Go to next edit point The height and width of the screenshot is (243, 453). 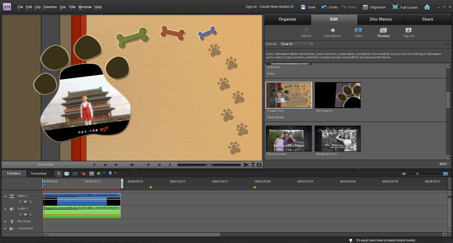170,165
